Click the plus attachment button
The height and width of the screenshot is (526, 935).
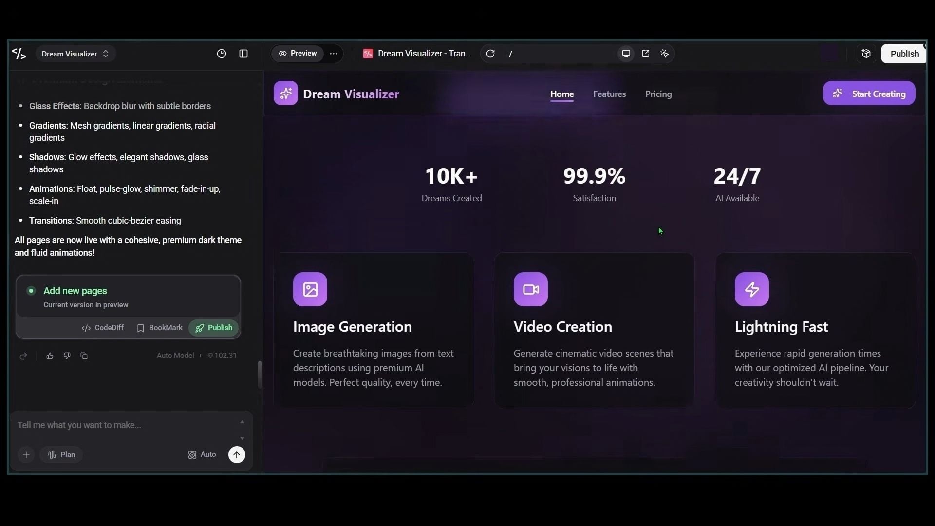click(26, 455)
